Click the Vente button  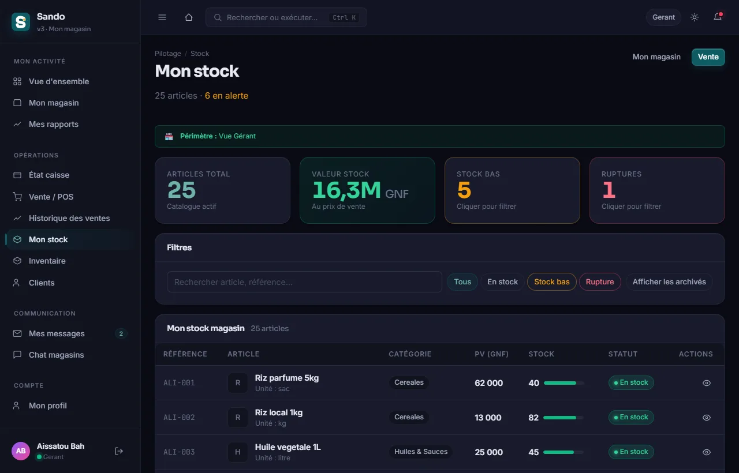click(x=708, y=57)
